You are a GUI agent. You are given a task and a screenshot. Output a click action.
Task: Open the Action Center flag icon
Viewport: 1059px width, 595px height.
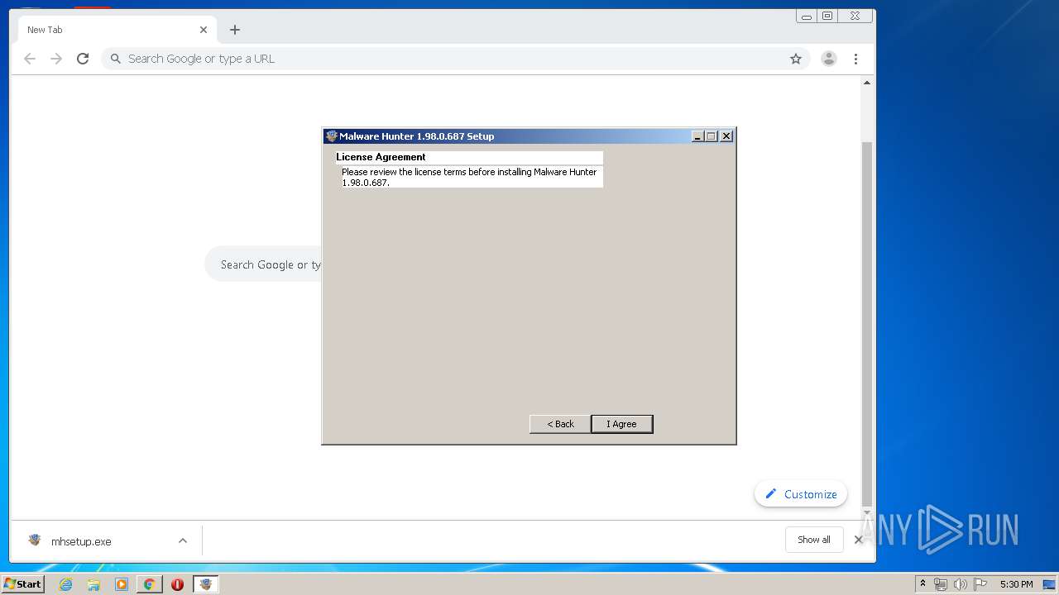pos(980,584)
